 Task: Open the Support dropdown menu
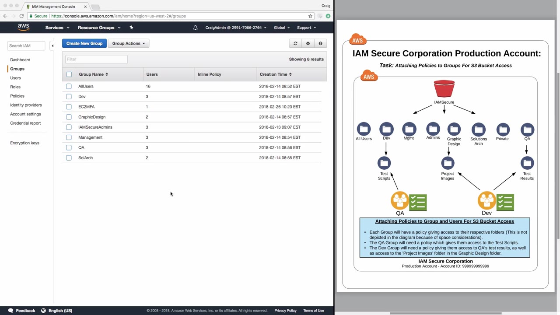306,28
